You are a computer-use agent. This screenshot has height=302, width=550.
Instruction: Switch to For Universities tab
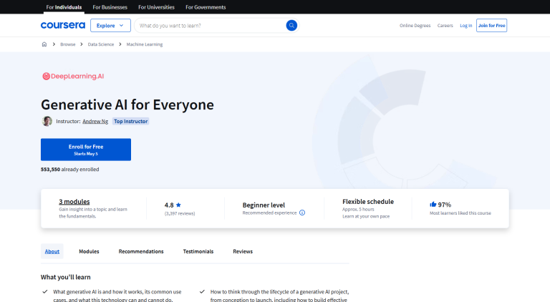(x=156, y=7)
